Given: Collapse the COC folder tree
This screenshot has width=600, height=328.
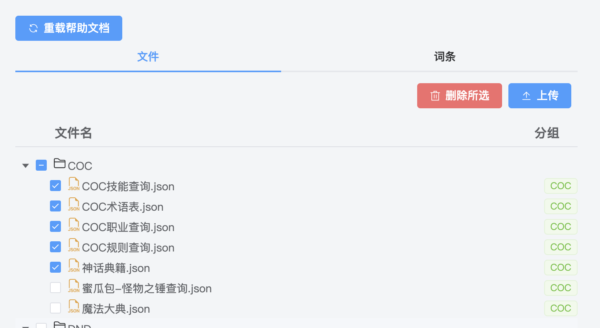Looking at the screenshot, I should [x=26, y=165].
